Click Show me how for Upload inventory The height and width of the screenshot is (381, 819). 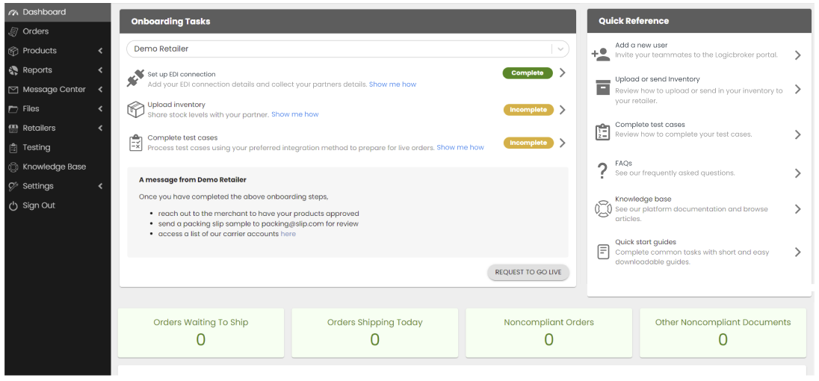point(294,114)
